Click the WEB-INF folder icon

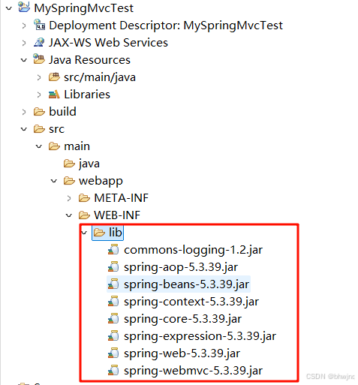pyautogui.click(x=84, y=215)
